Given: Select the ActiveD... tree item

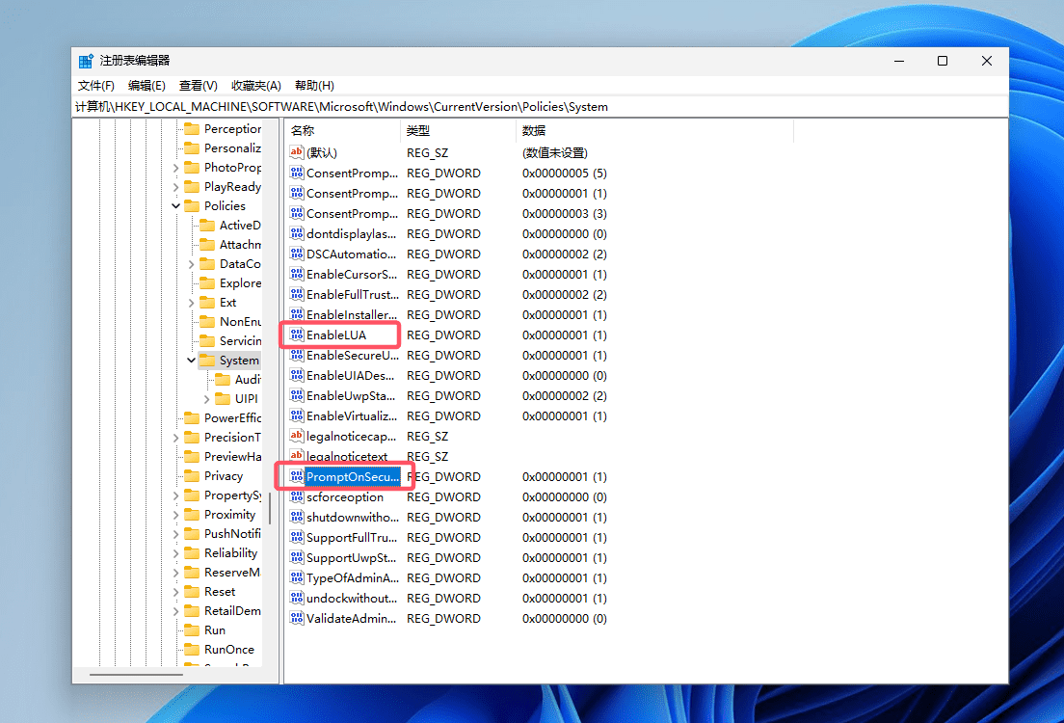Looking at the screenshot, I should pyautogui.click(x=240, y=226).
